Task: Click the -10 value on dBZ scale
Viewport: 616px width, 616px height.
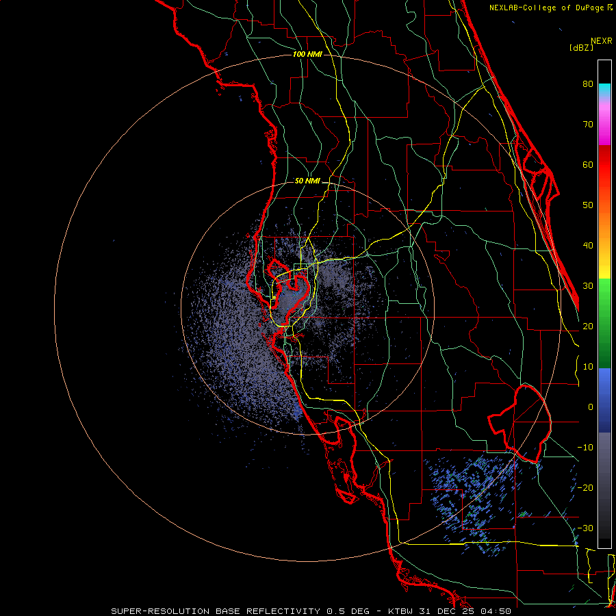Action: 585,448
